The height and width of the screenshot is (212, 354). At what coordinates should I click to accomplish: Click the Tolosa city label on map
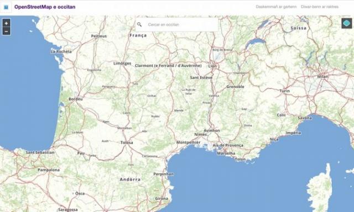click(127, 142)
